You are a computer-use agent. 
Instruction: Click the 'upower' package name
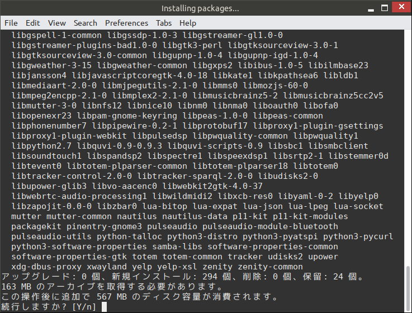[323, 257]
